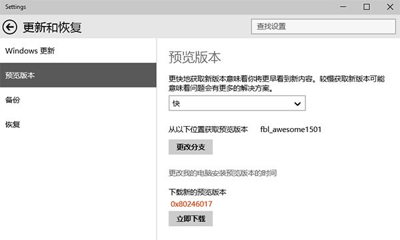This screenshot has height=240, width=400.
Task: Click the 预览版本 heading in content pane
Action: (x=195, y=57)
